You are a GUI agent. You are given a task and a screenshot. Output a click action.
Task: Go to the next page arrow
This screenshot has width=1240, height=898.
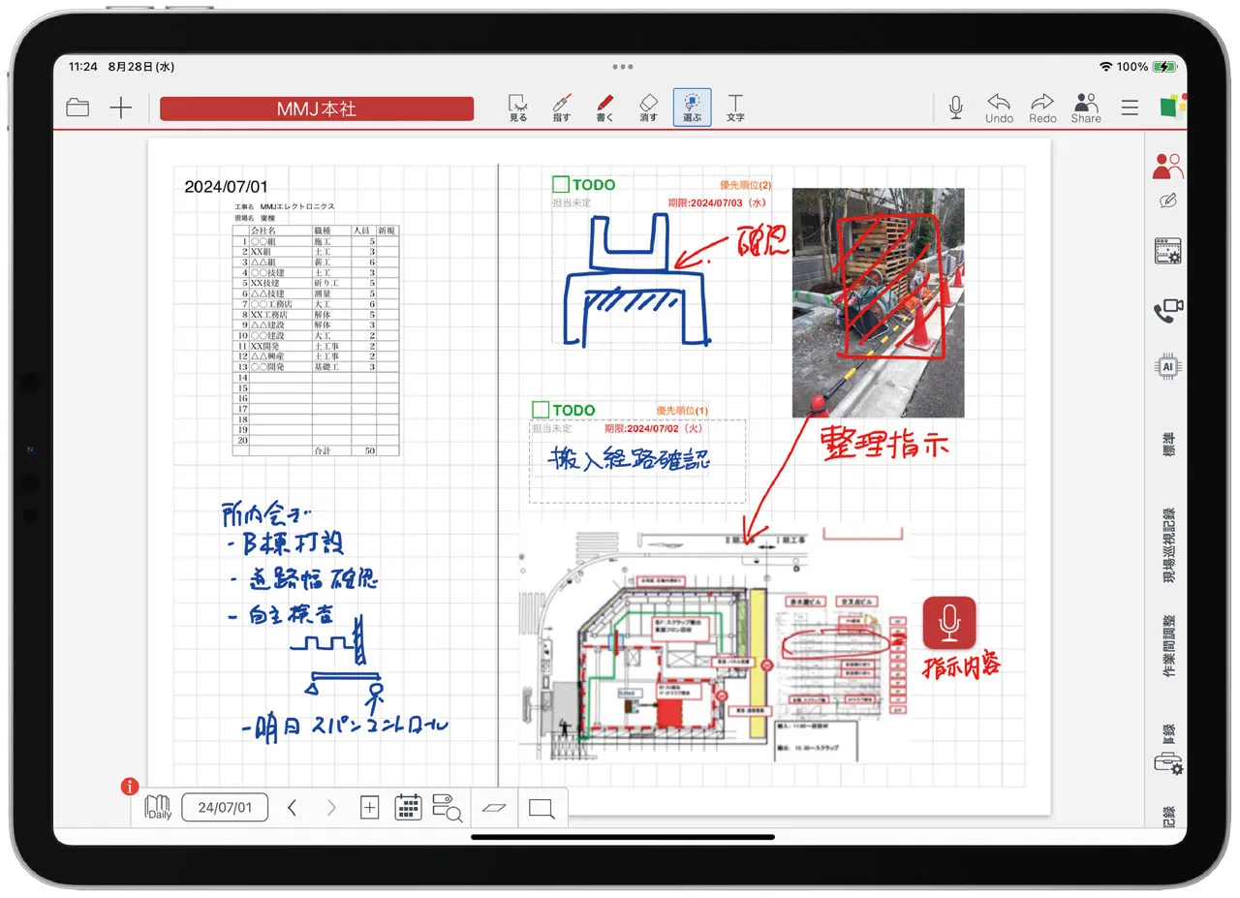[x=331, y=807]
